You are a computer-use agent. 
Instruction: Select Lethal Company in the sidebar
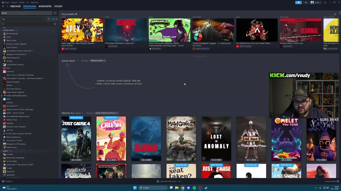(13, 82)
